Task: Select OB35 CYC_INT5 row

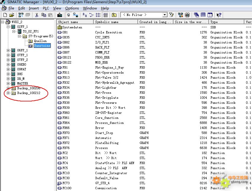Action: [x=154, y=37]
